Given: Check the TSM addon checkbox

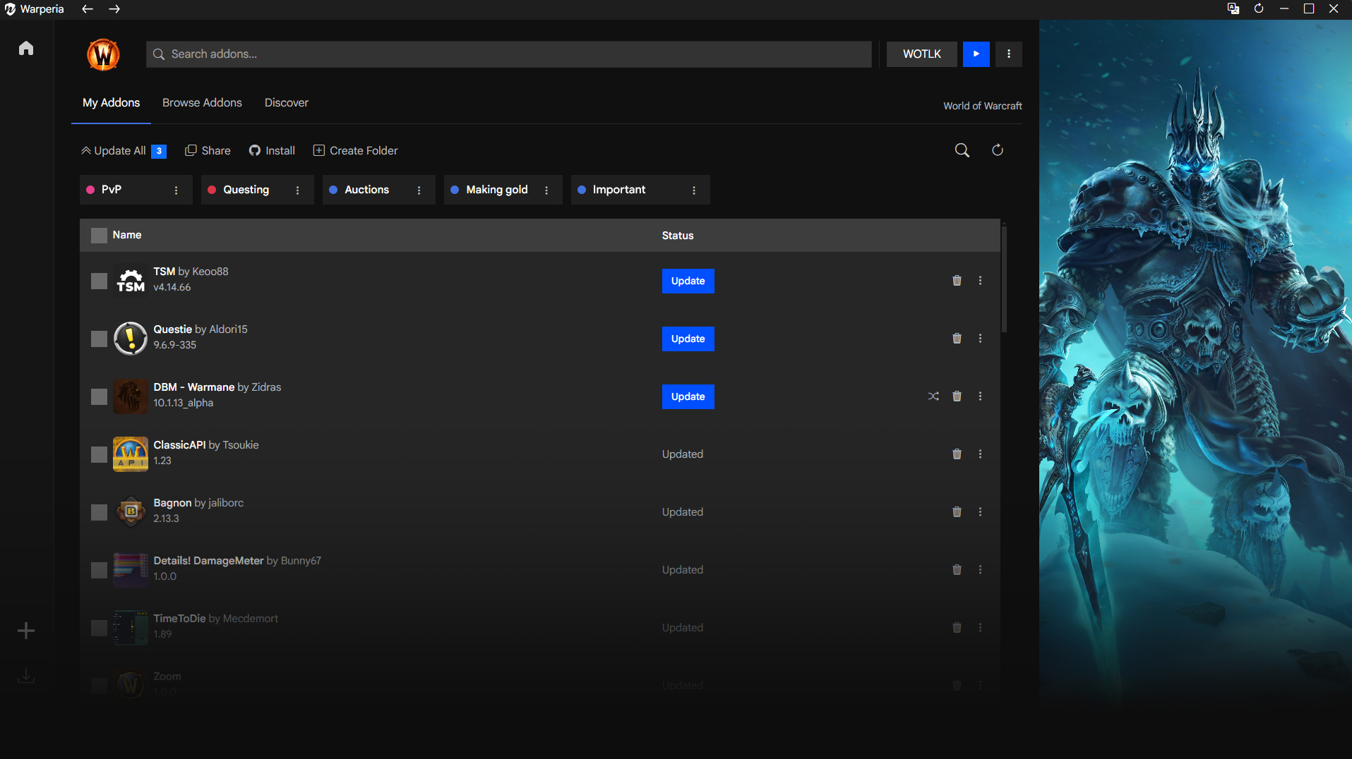Looking at the screenshot, I should (99, 281).
